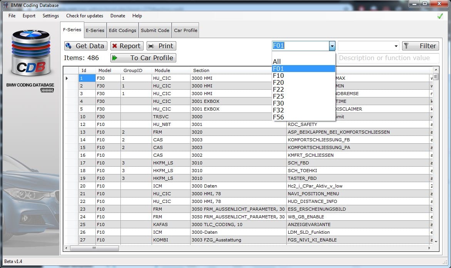Click the SCH_TOEHKI cell
The height and width of the screenshot is (268, 451).
[x=358, y=171]
